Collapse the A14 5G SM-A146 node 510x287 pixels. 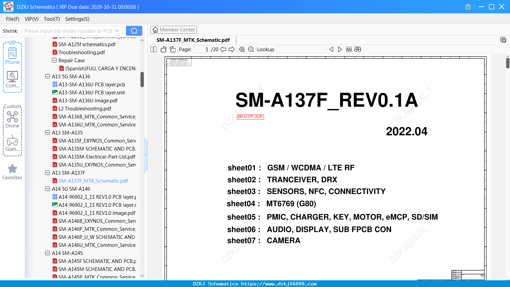click(x=48, y=189)
